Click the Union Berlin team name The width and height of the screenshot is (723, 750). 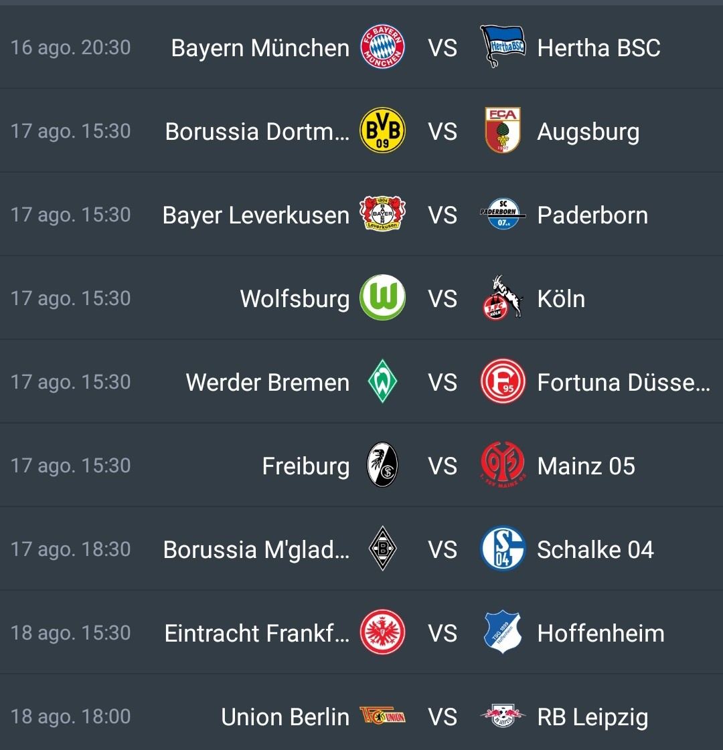[285, 717]
